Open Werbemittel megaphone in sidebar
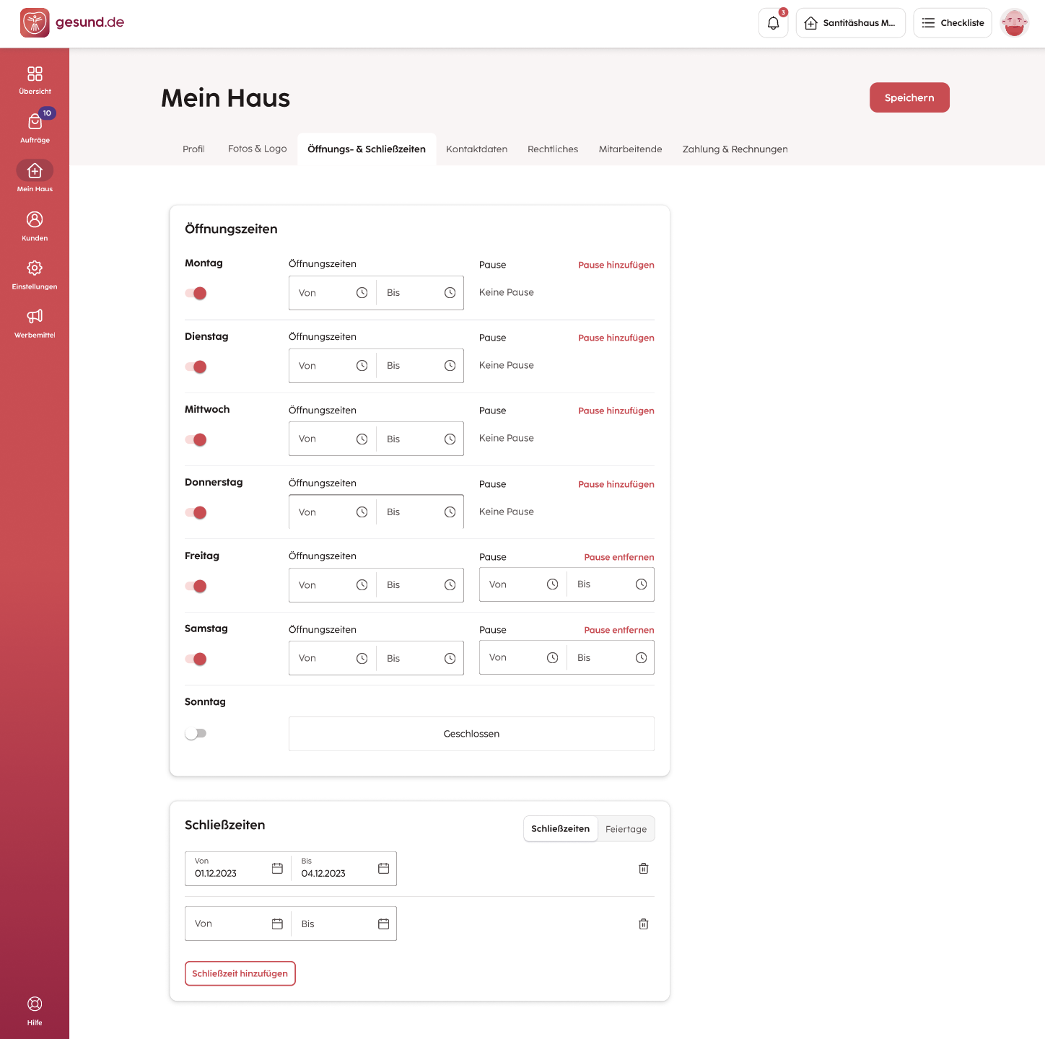This screenshot has height=1039, width=1045. click(x=35, y=323)
